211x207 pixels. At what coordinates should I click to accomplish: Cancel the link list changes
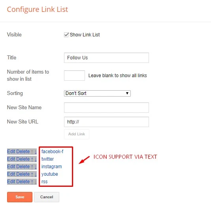(x=47, y=197)
